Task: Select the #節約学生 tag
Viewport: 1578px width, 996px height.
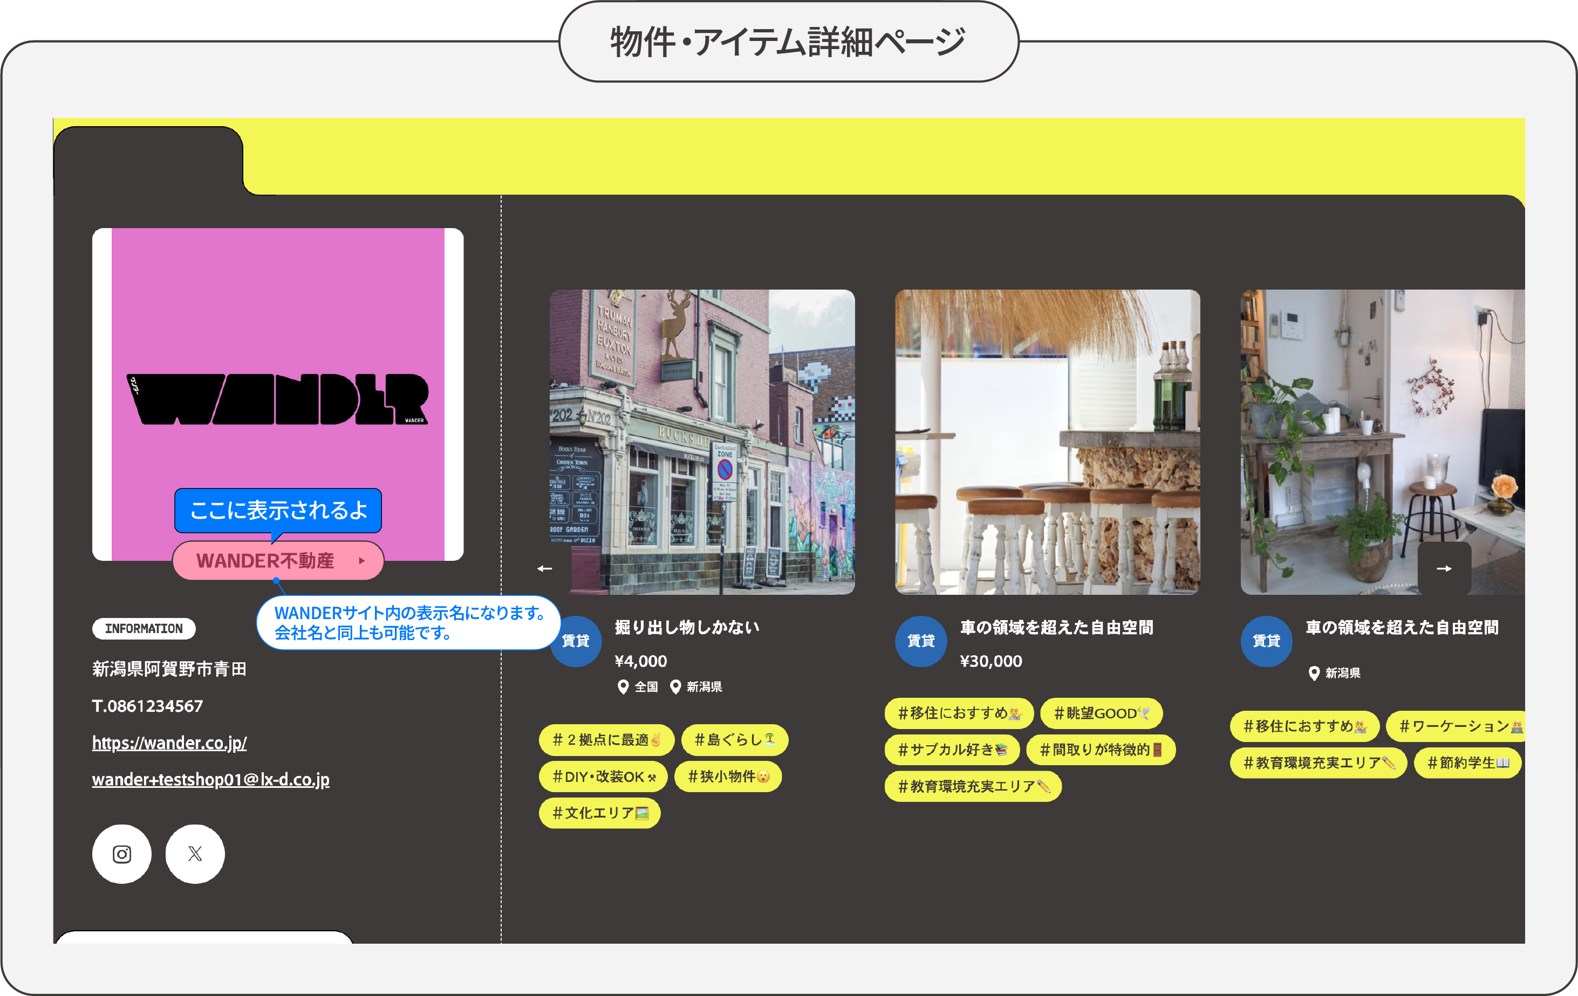Action: pyautogui.click(x=1467, y=763)
